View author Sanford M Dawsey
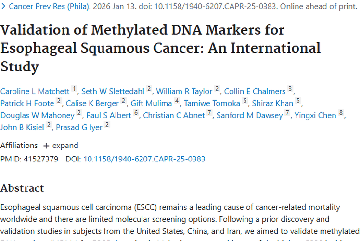Image resolution: width=361 pixels, height=241 pixels. click(249, 115)
